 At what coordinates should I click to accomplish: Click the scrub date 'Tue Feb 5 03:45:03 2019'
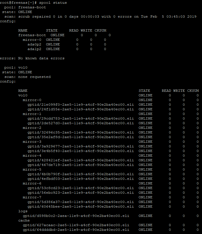169,17
